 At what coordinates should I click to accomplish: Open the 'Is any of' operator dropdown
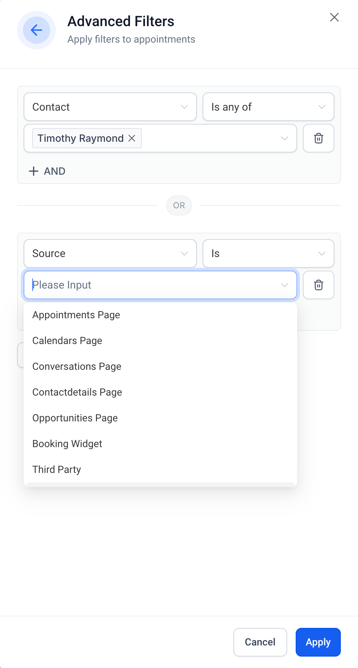tap(268, 107)
